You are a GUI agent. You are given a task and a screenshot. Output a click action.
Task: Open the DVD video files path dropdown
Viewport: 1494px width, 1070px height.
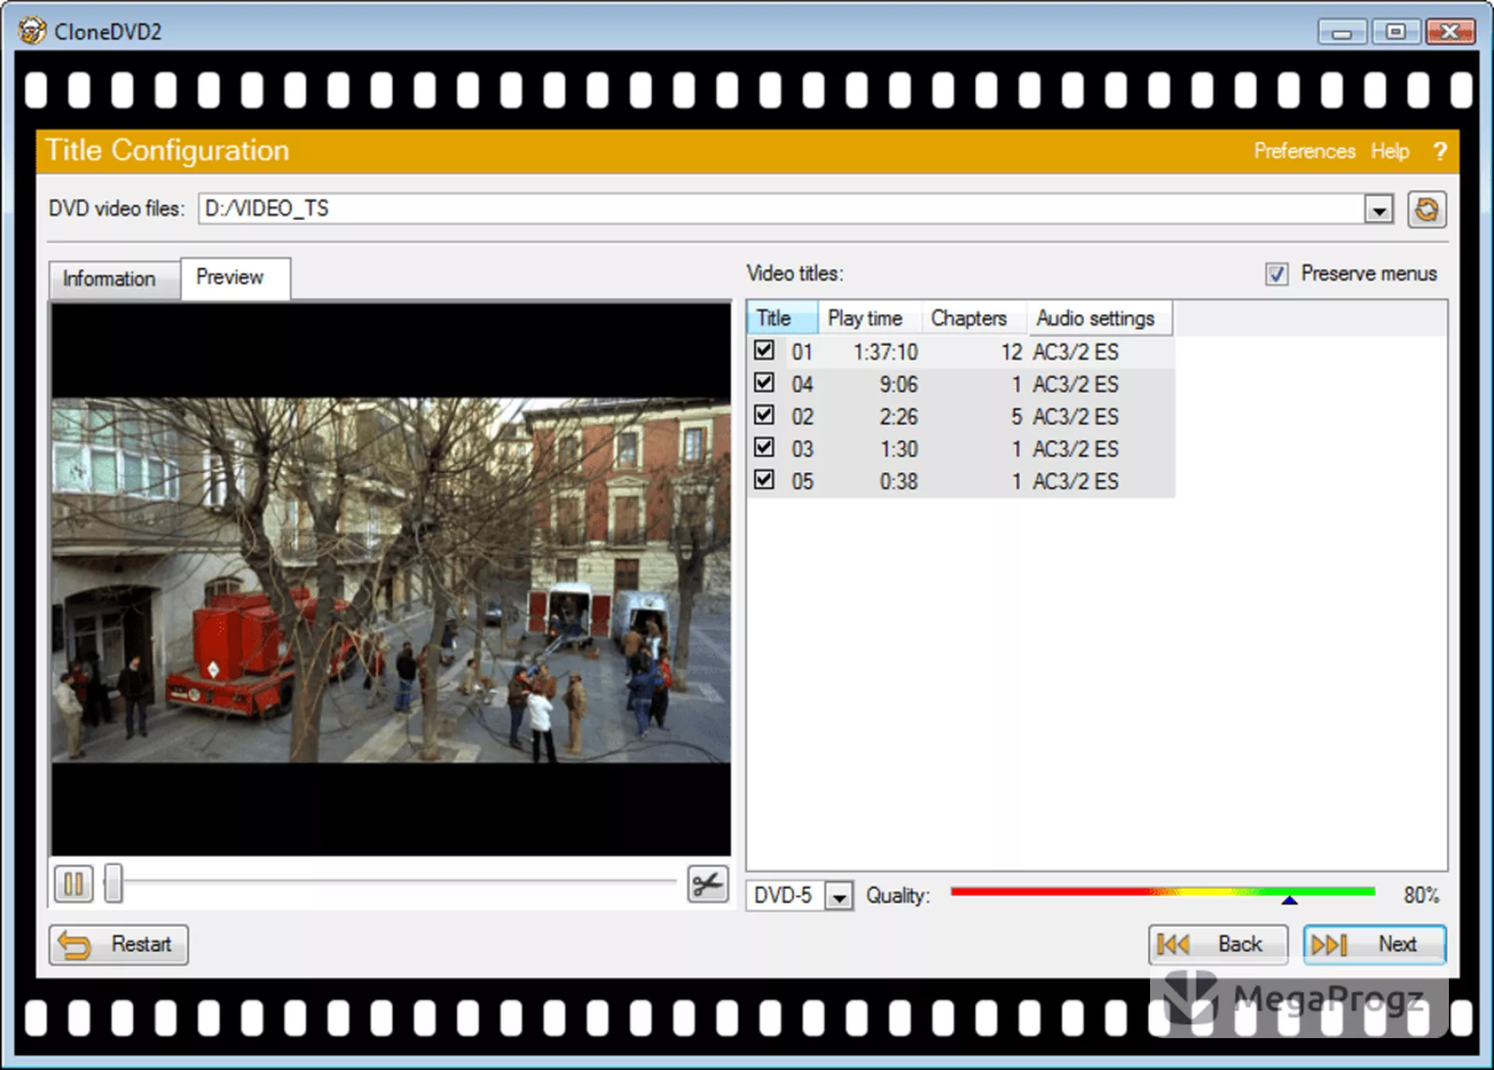point(1378,210)
